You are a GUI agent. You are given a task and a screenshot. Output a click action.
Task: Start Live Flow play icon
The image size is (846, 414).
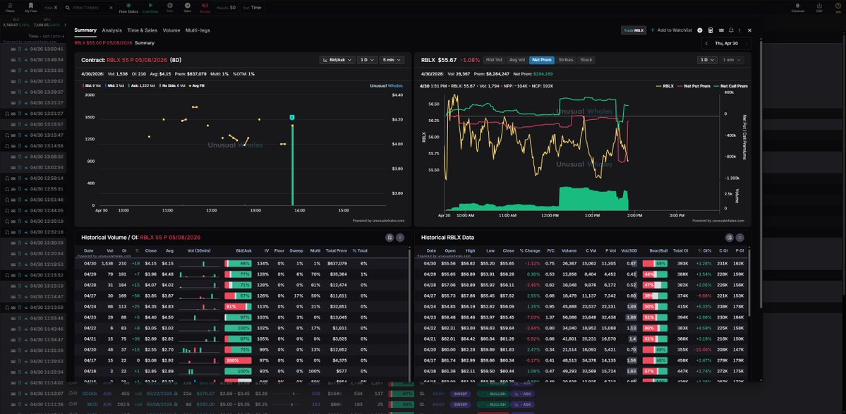(150, 6)
